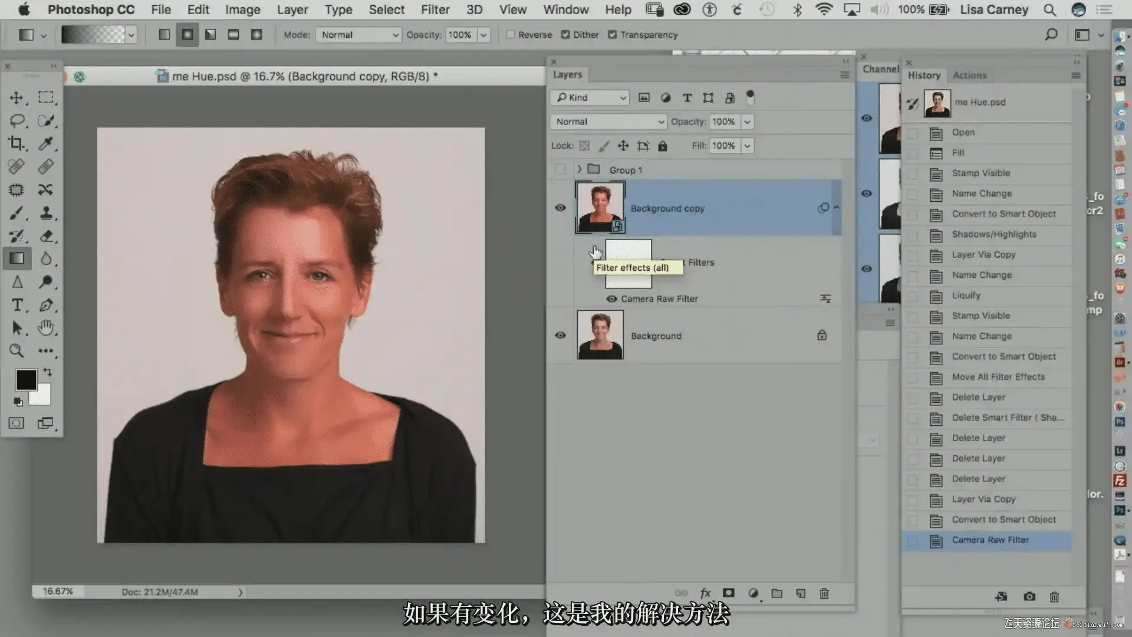Toggle Camera Raw Filter visibility

[x=611, y=299]
